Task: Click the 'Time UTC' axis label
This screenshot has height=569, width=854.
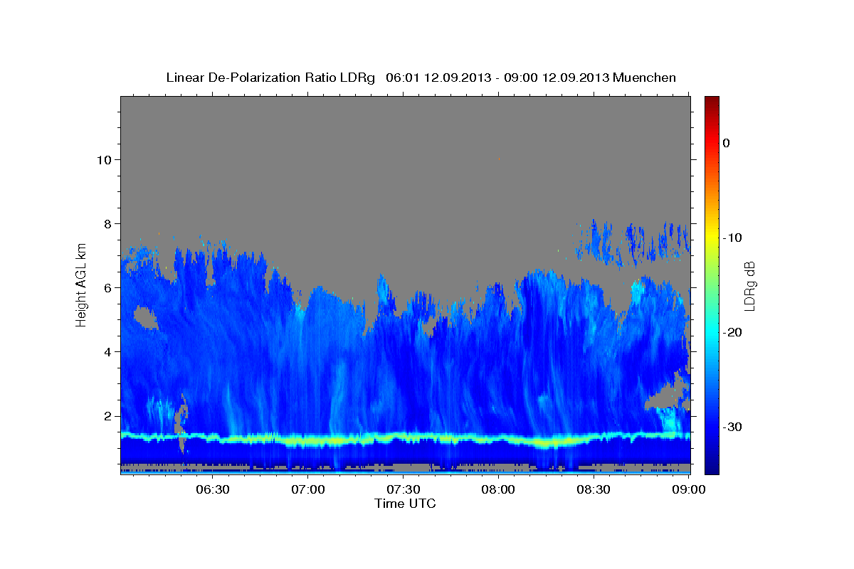Action: pos(406,504)
